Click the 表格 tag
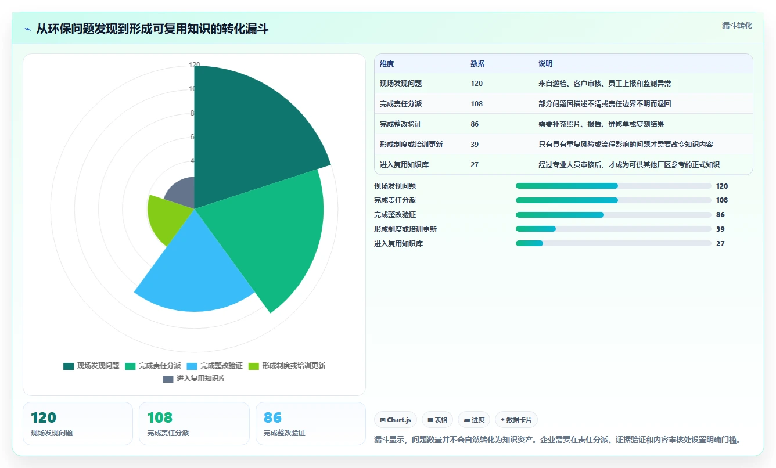The width and height of the screenshot is (776, 468). 437,420
